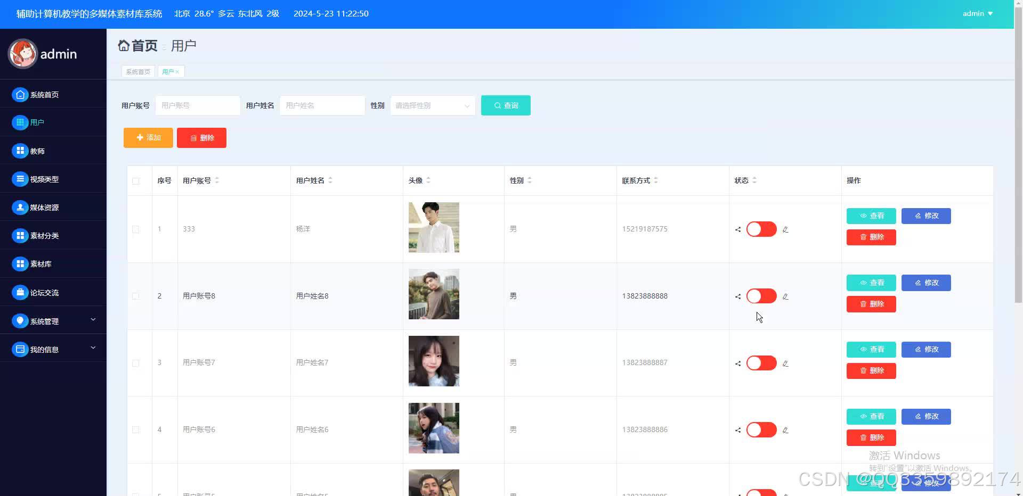Toggle status switch for 用户账号6

761,429
